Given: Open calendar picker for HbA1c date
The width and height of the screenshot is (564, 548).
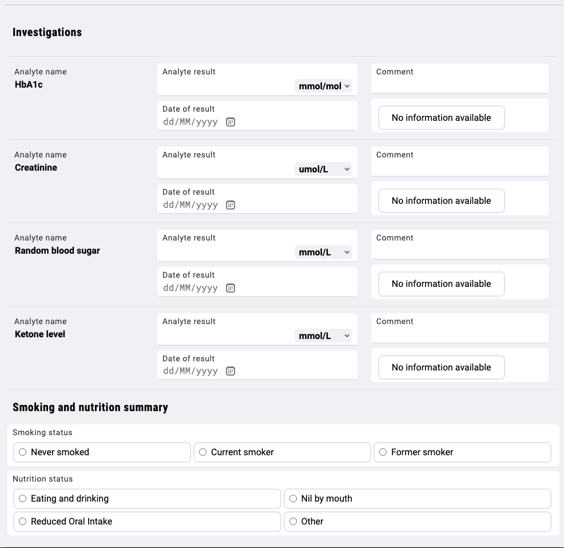Looking at the screenshot, I should [230, 121].
